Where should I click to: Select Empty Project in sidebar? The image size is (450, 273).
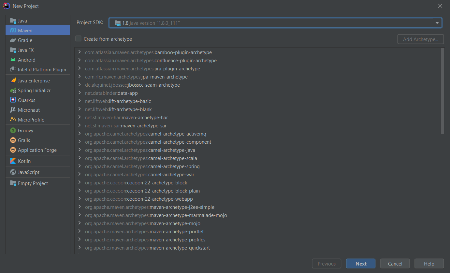coord(33,183)
